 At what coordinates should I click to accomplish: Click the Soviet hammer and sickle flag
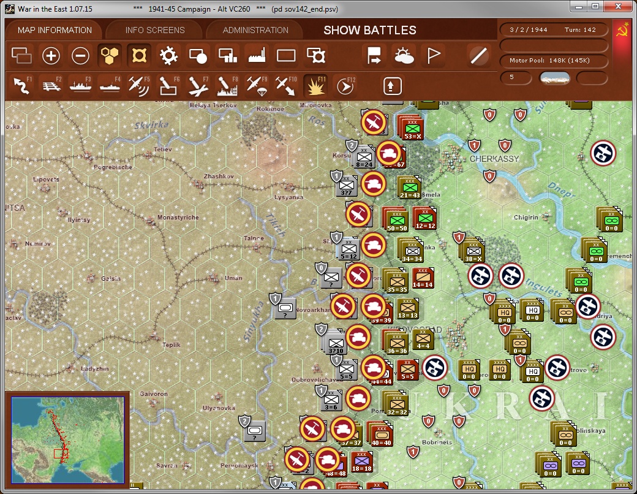pyautogui.click(x=622, y=31)
